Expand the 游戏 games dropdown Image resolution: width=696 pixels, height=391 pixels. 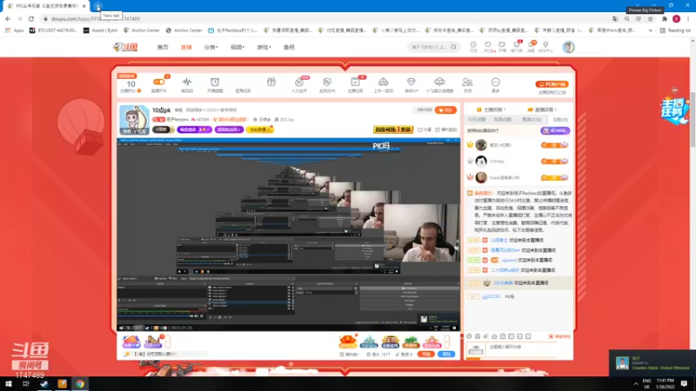[264, 47]
